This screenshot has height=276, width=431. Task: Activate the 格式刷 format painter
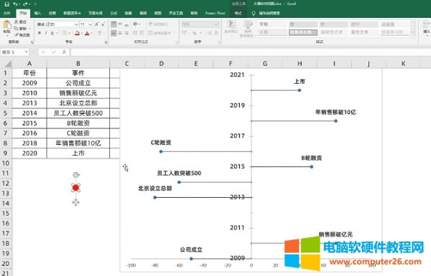point(22,35)
